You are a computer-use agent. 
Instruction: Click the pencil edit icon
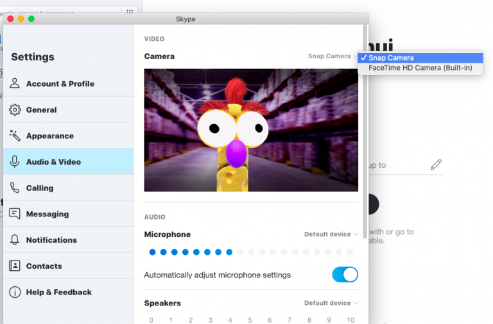[436, 165]
